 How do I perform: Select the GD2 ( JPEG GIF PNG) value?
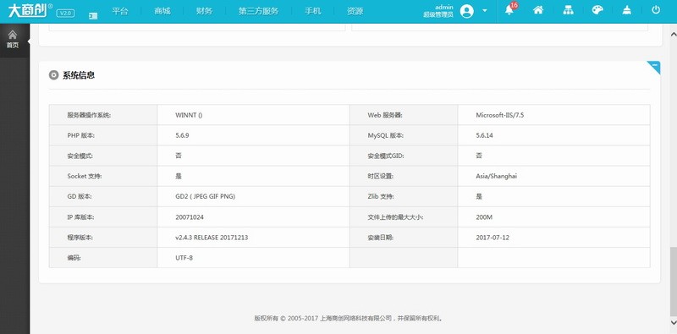tap(205, 196)
